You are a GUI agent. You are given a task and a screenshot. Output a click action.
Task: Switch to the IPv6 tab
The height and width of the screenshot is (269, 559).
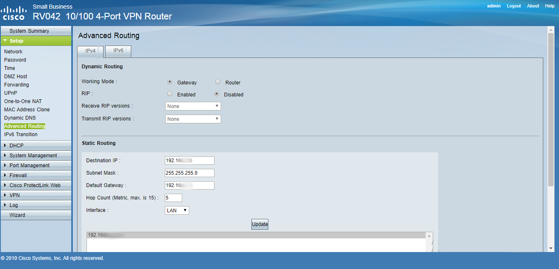(118, 51)
